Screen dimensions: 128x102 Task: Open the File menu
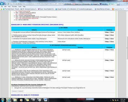(2, 6)
